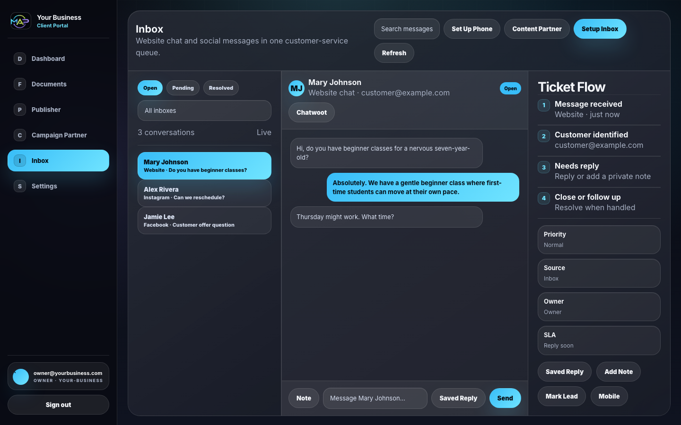Open the All inboxes dropdown
This screenshot has height=425, width=681.
pyautogui.click(x=204, y=110)
